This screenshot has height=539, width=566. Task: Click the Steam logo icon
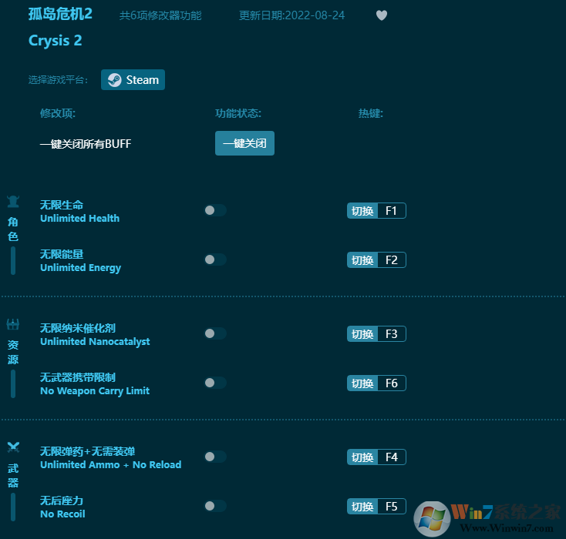pyautogui.click(x=114, y=80)
